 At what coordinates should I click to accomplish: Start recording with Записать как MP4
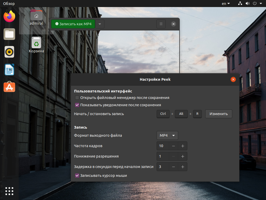pyautogui.click(x=73, y=24)
